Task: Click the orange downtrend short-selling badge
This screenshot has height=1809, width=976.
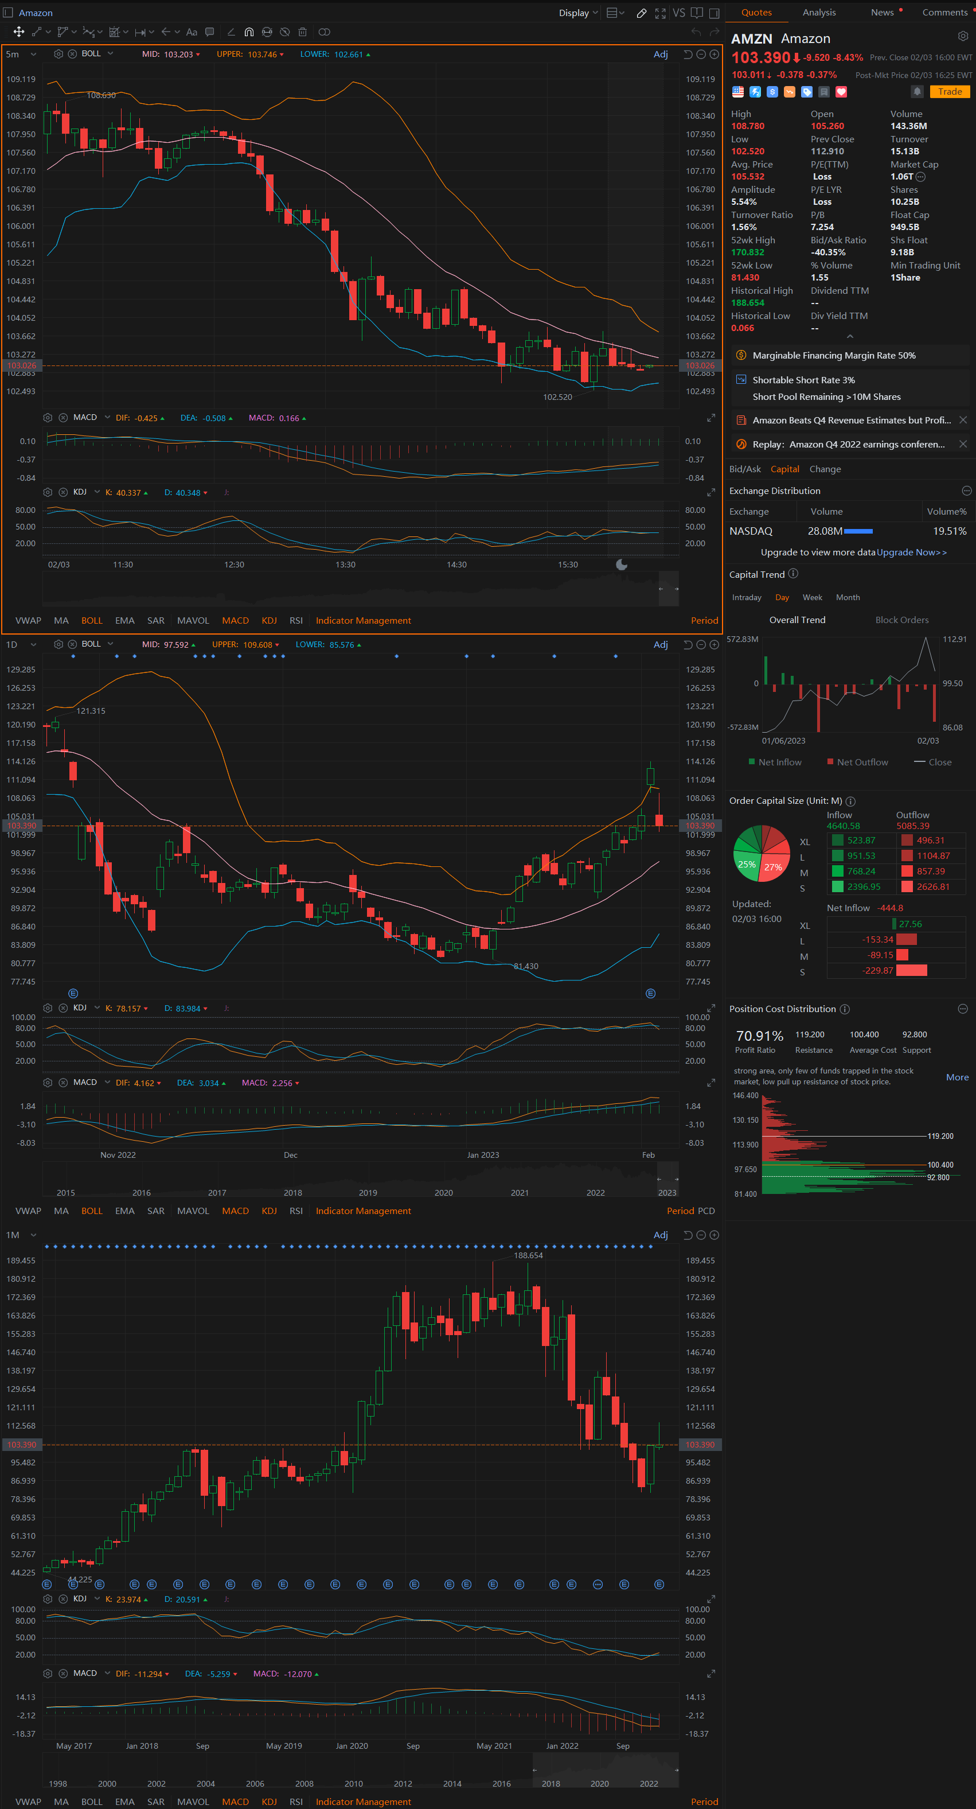Action: (790, 92)
